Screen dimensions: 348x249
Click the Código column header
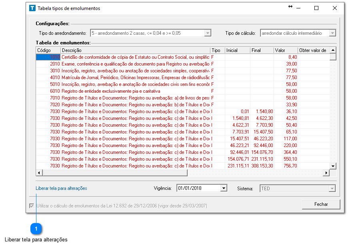48,50
